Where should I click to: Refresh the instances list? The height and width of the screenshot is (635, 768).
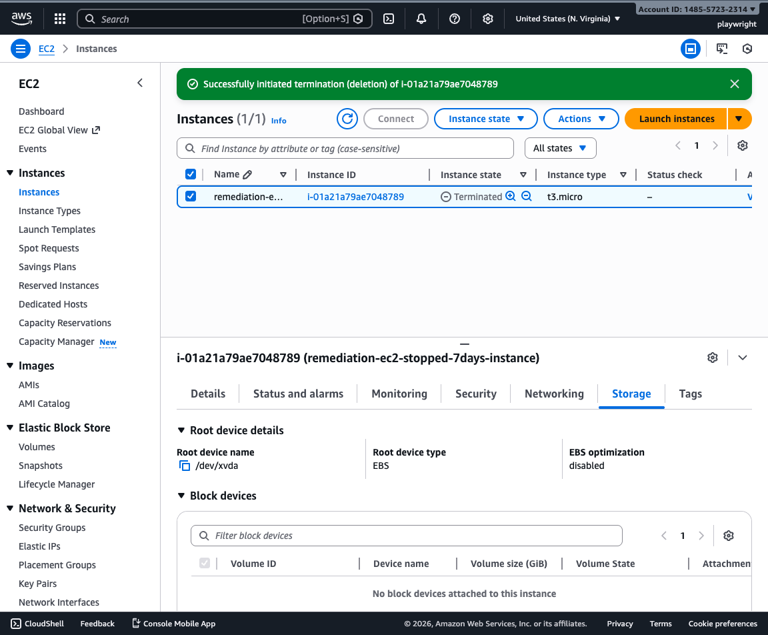(x=347, y=119)
